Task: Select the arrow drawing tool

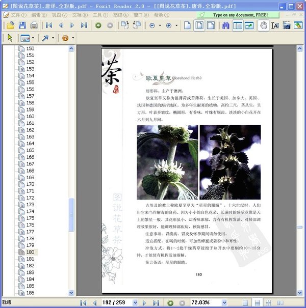Action: (45, 38)
